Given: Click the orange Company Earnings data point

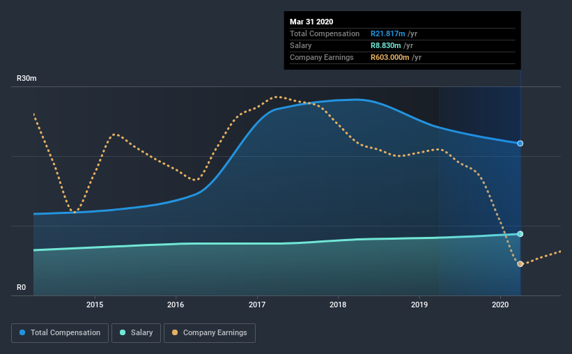Looking at the screenshot, I should point(520,264).
